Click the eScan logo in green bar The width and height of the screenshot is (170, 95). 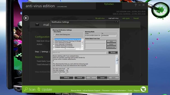pyautogui.click(x=143, y=89)
